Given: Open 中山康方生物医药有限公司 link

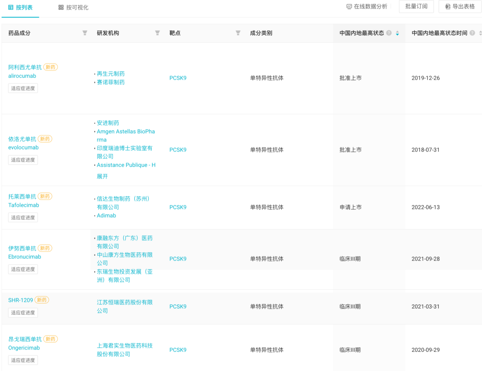Looking at the screenshot, I should [x=125, y=259].
